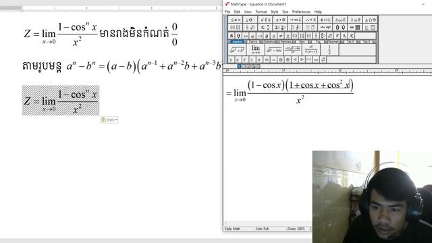Open the arrow symbols palette
The height and width of the screenshot is (243, 432).
pyautogui.click(x=296, y=20)
